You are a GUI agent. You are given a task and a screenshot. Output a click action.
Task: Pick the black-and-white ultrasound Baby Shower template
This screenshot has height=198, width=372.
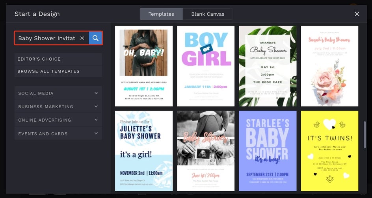pos(206,151)
